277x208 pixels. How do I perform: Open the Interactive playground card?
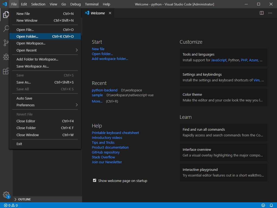[x=224, y=172]
